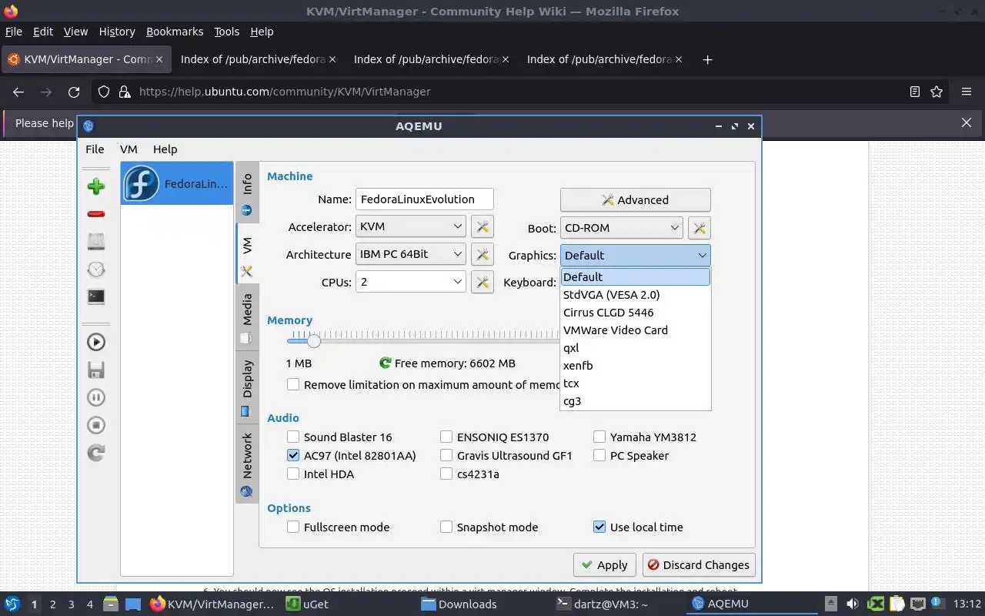Save VM state using floppy icon
The image size is (985, 616).
coord(96,370)
